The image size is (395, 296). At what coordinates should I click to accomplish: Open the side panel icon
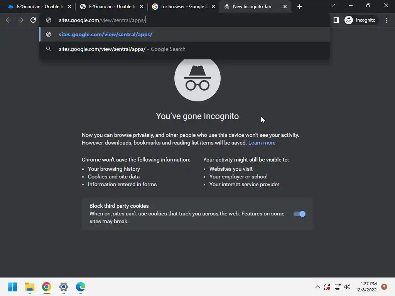click(x=336, y=20)
